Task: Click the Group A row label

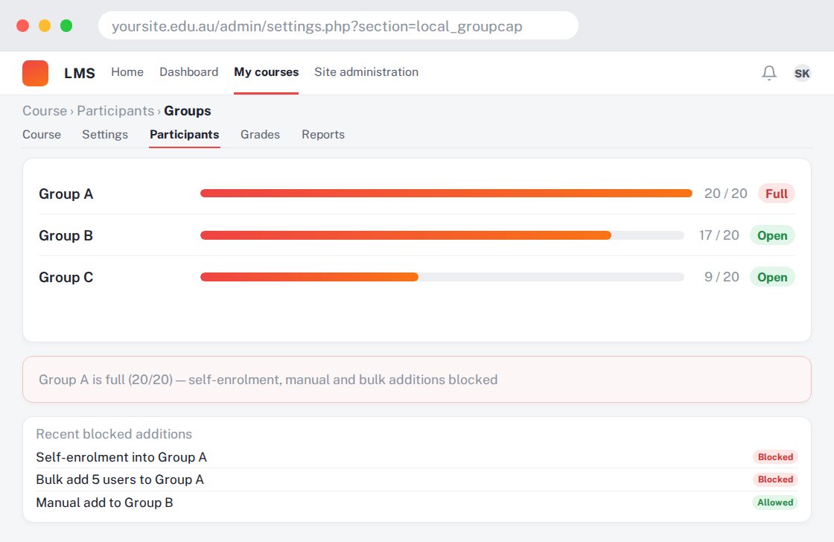Action: [66, 194]
